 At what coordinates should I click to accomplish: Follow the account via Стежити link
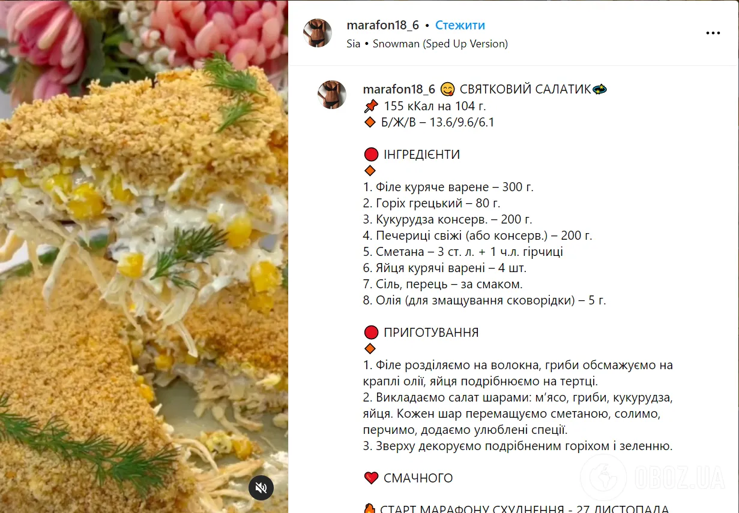pos(460,25)
